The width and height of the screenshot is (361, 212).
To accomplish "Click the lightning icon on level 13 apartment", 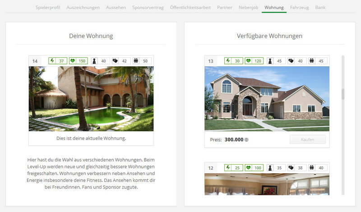I will tap(228, 61).
